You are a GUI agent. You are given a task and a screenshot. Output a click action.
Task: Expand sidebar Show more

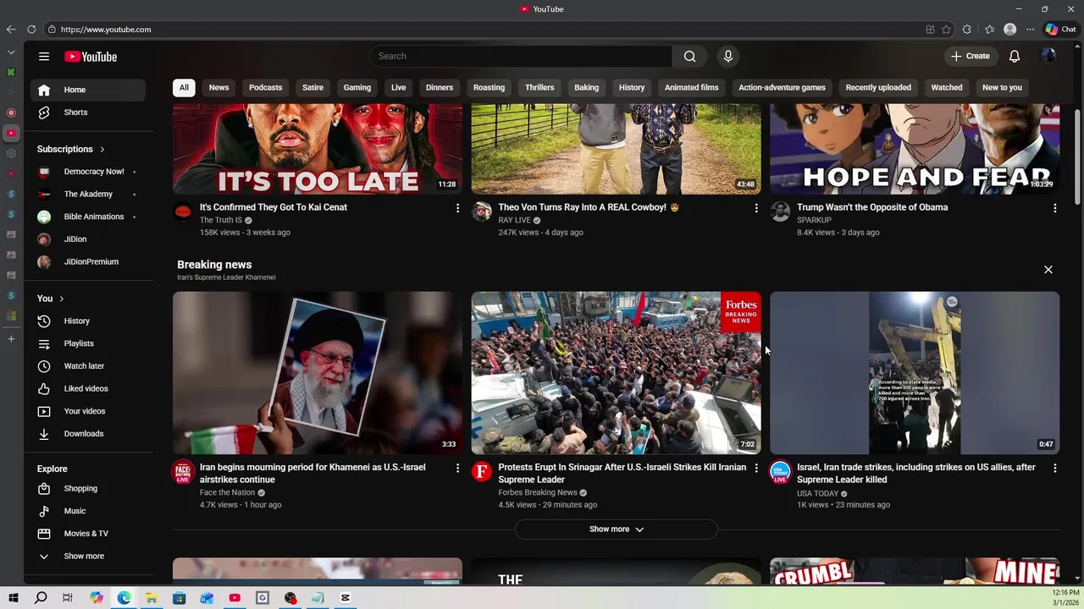pyautogui.click(x=88, y=557)
